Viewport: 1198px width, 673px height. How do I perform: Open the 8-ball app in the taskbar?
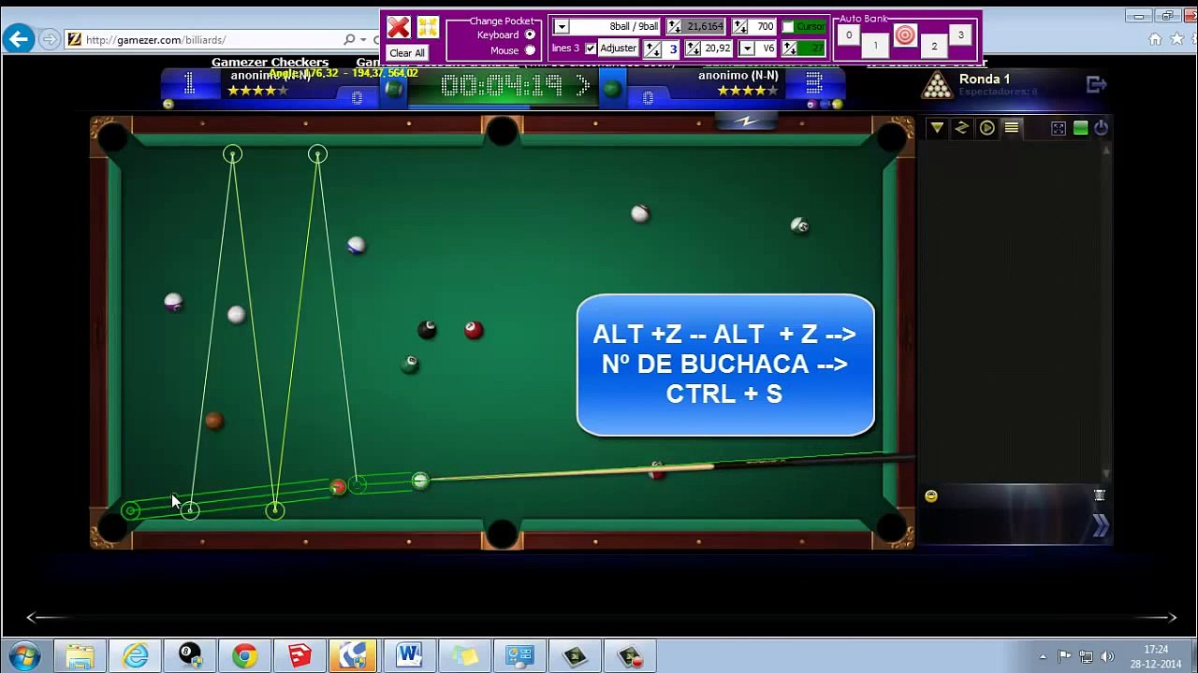pyautogui.click(x=190, y=656)
